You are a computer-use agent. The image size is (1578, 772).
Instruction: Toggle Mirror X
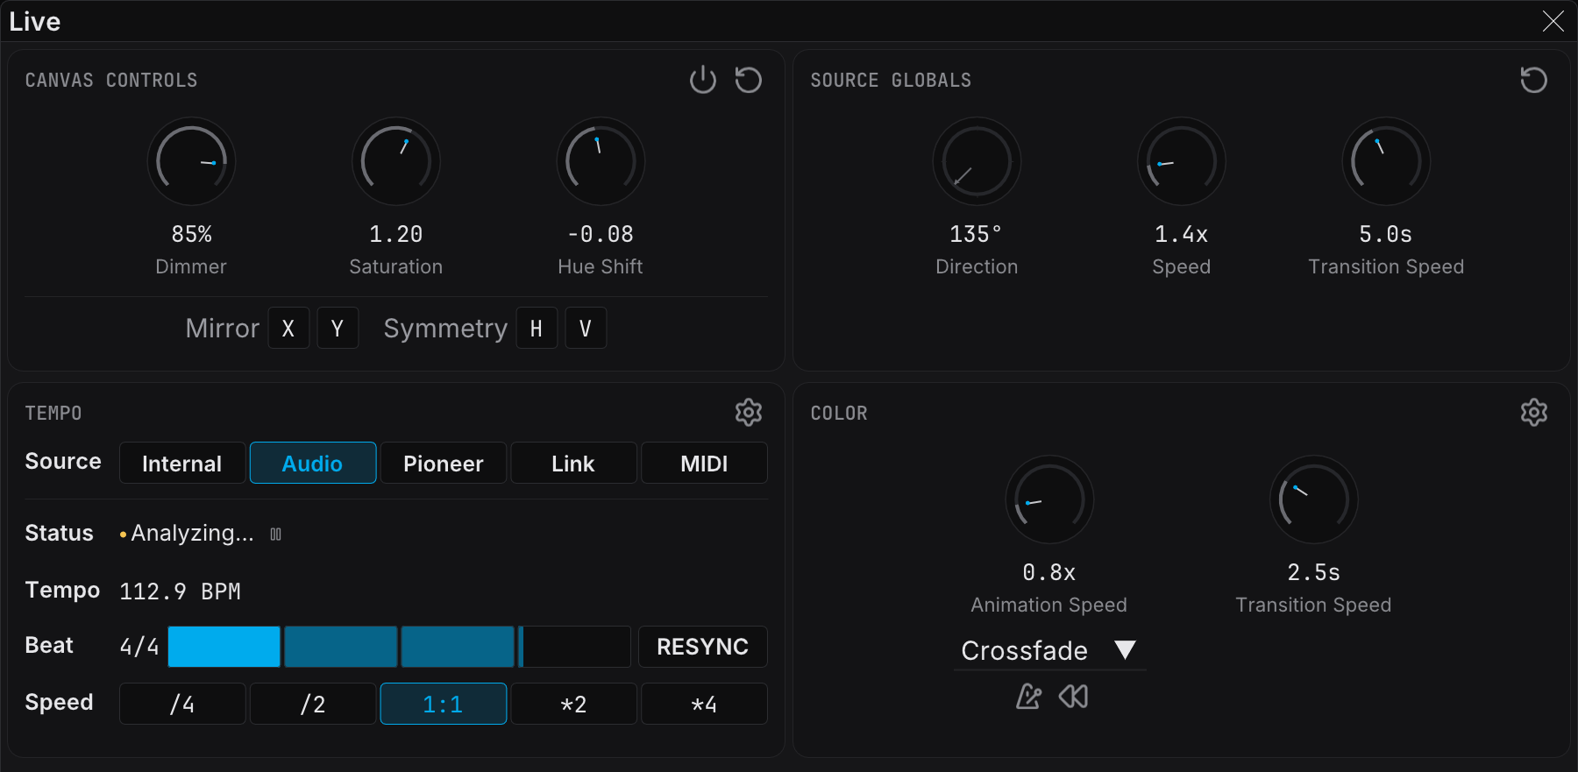pyautogui.click(x=288, y=328)
